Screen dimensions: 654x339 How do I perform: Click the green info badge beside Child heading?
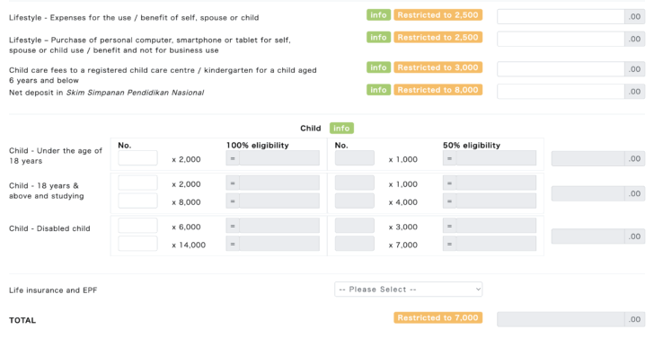tap(341, 129)
